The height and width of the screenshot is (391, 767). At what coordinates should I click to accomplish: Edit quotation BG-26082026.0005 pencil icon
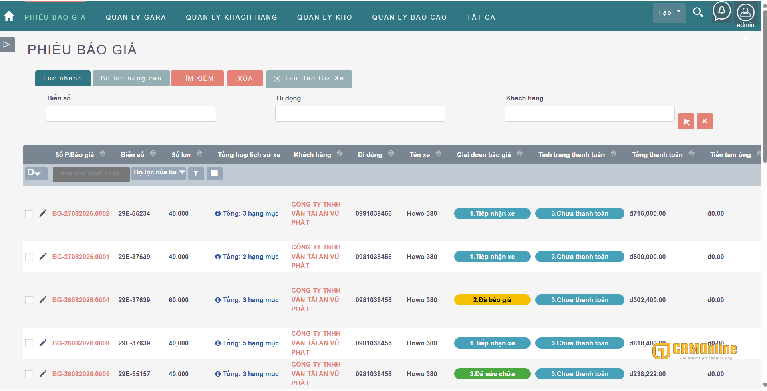[43, 374]
